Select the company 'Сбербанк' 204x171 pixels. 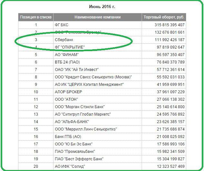point(64,40)
